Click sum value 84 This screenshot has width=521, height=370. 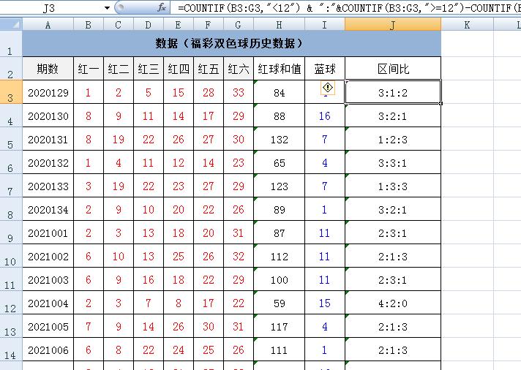click(x=279, y=92)
